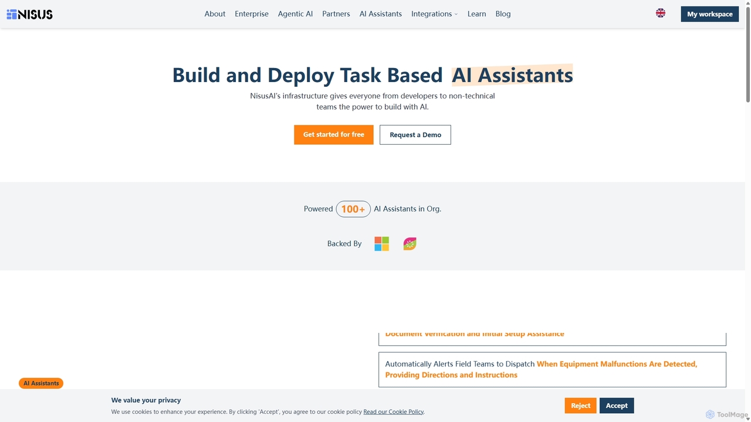Click the colorful leaf backer logo
Viewport: 751px width, 422px height.
tap(410, 244)
